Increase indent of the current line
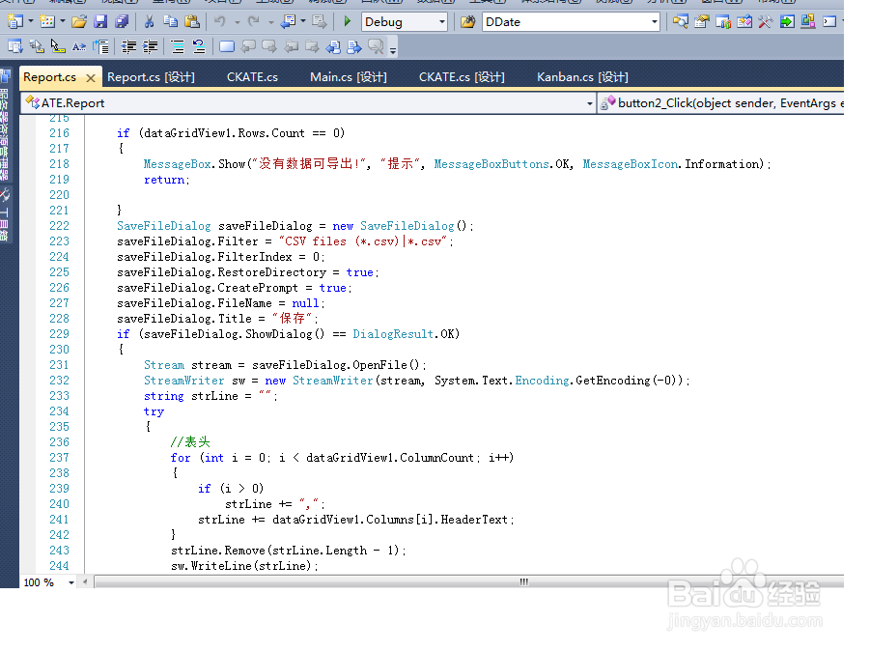The image size is (870, 651). (150, 45)
